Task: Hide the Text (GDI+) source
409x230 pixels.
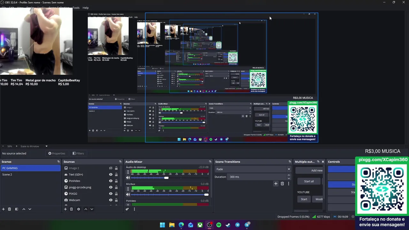Action: (x=111, y=174)
